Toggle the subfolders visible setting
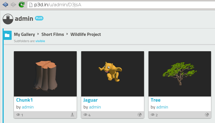215x123 pixels. pyautogui.click(x=40, y=41)
